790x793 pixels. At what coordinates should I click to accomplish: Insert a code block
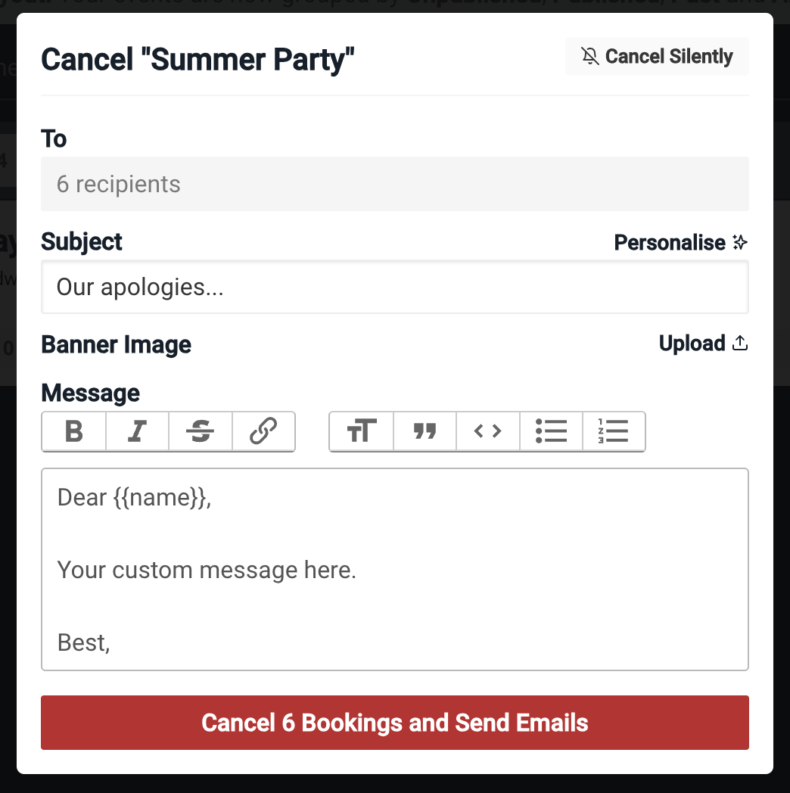(x=488, y=431)
